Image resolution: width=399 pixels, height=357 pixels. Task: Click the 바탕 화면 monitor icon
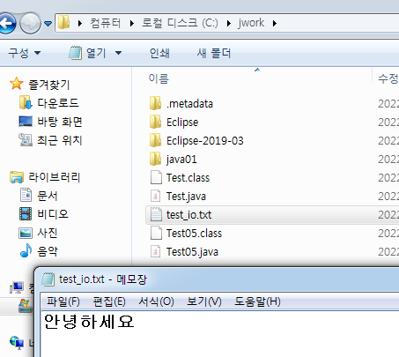(x=26, y=122)
